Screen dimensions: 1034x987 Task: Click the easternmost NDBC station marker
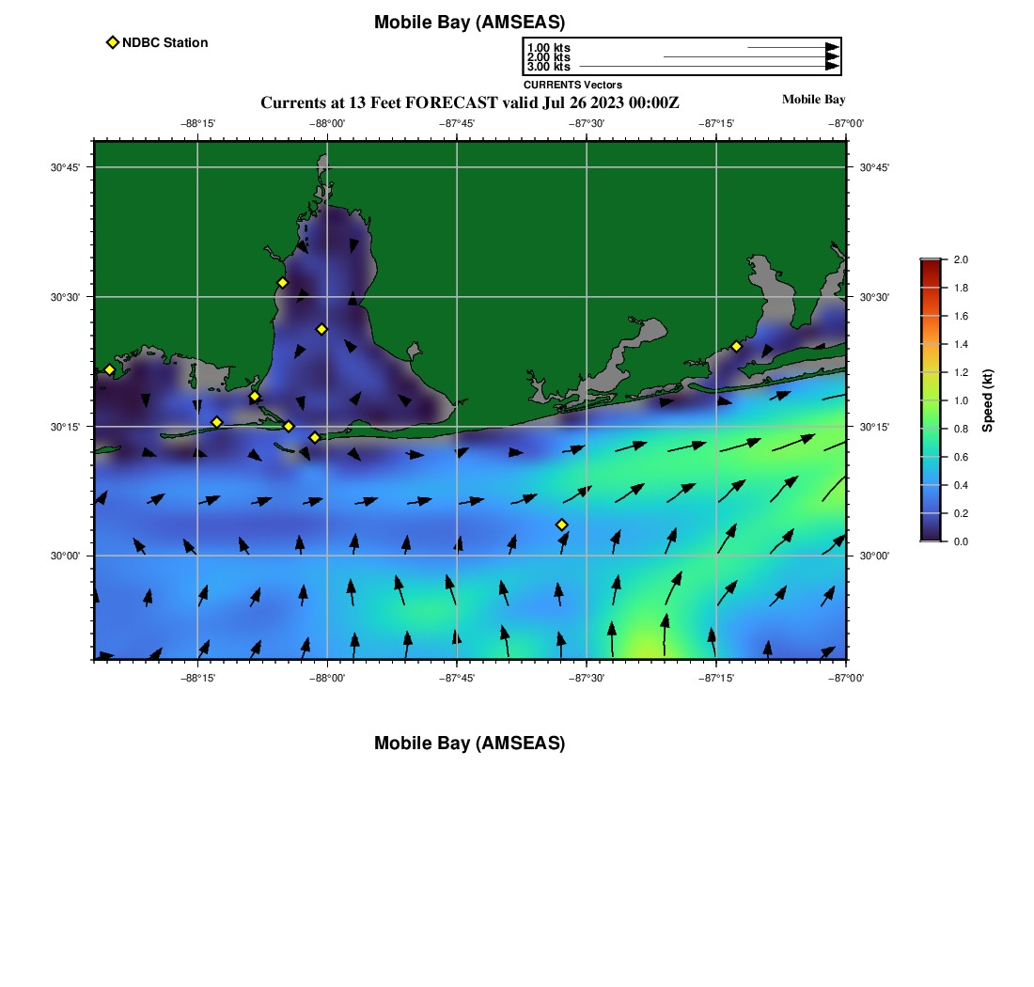pos(736,346)
